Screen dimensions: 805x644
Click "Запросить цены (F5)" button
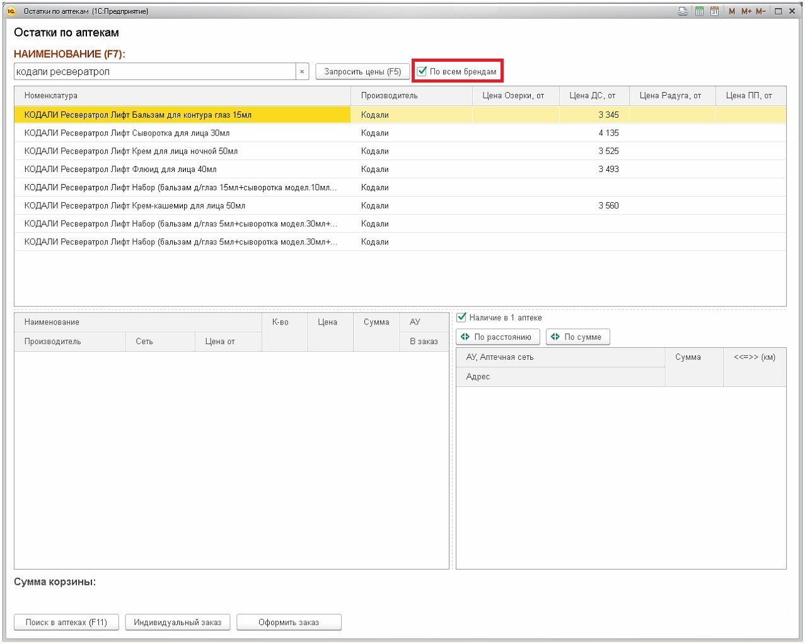tap(362, 72)
